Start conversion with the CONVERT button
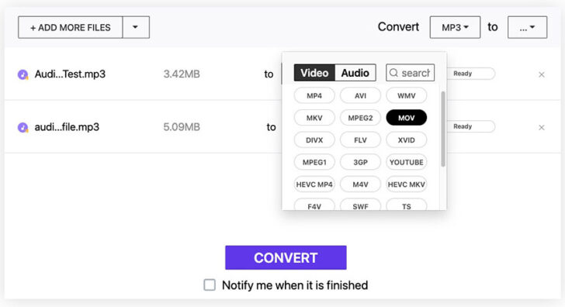Image resolution: width=565 pixels, height=307 pixels. 286,257
